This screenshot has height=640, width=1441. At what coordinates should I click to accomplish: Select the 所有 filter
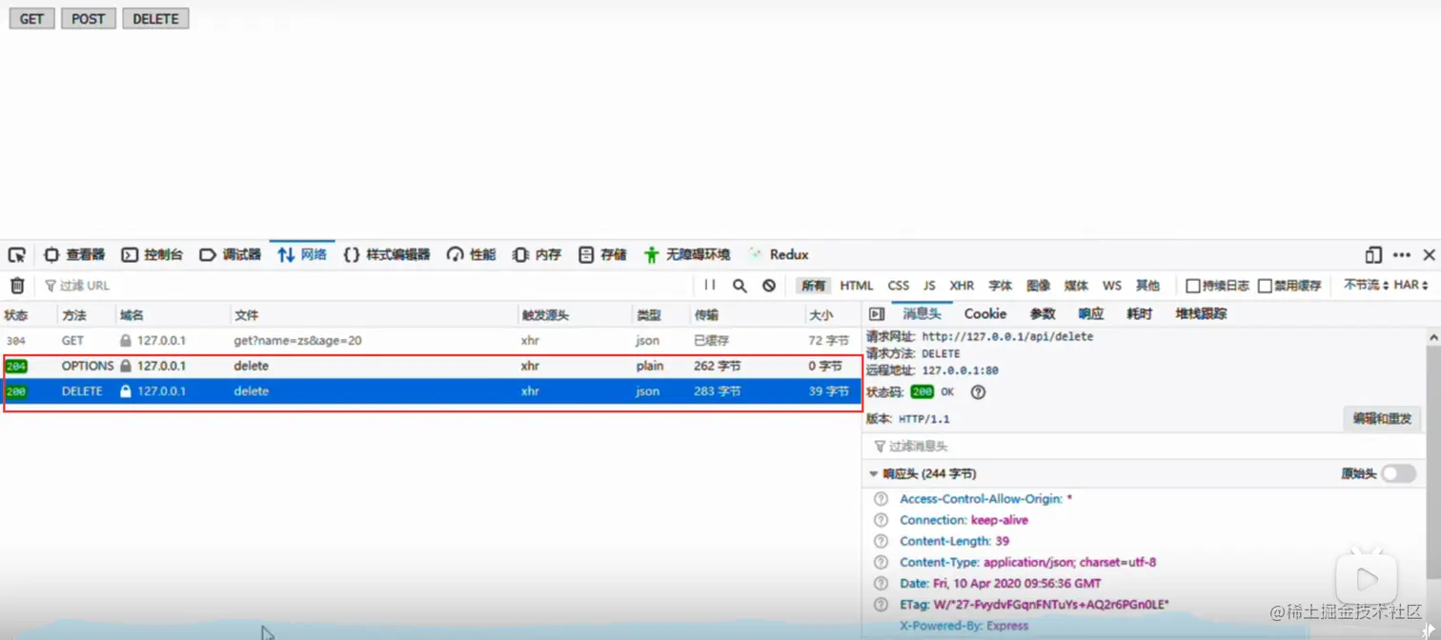click(x=814, y=286)
